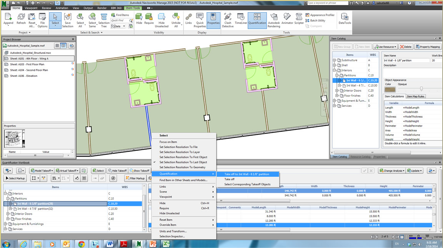The height and width of the screenshot is (248, 443).
Task: Open the BIM 360 ribbon tab
Action: (x=116, y=8)
